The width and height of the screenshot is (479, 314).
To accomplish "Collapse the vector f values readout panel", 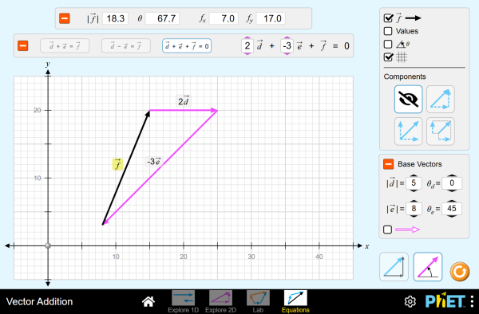I will [65, 18].
